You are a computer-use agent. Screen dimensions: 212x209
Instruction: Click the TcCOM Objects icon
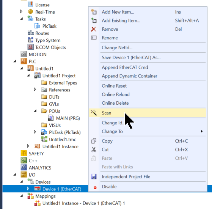(31, 47)
